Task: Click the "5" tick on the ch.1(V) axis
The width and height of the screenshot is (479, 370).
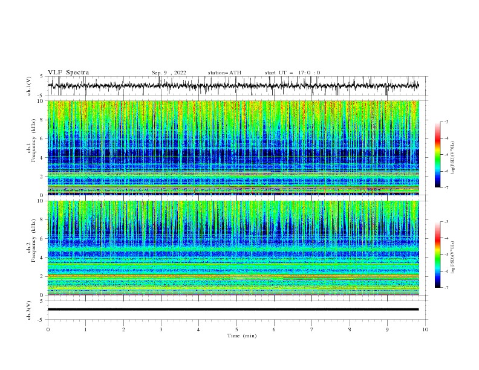Action: [42, 76]
